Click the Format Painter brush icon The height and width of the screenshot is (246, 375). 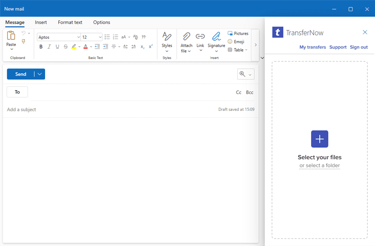(24, 42)
